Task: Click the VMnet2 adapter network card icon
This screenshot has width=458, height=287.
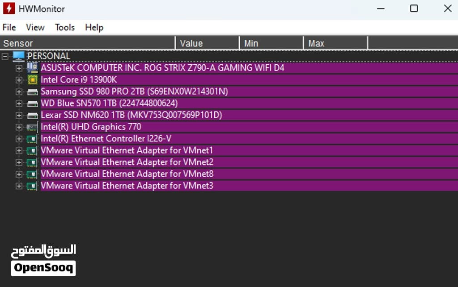Action: pos(32,162)
